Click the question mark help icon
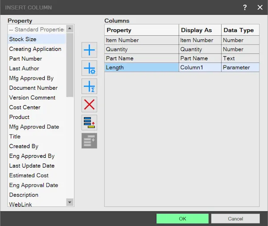 (x=245, y=7)
